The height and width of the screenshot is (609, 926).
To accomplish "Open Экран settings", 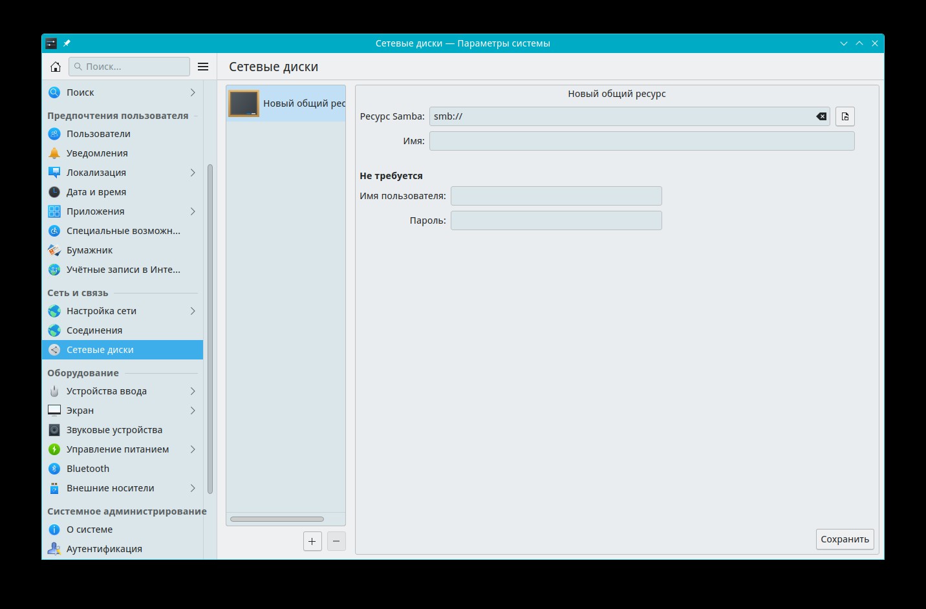I will 122,411.
